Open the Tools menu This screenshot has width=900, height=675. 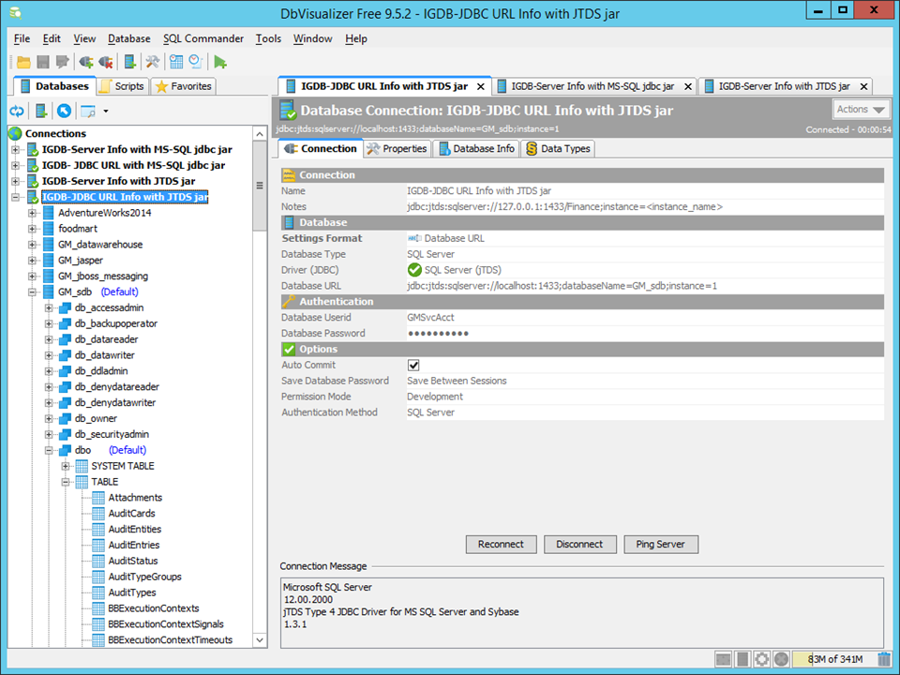pos(268,38)
